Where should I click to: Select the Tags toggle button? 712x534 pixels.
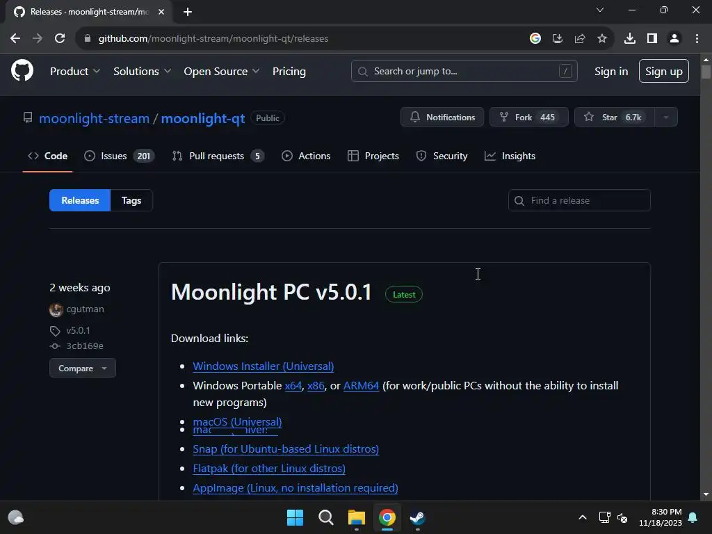click(131, 200)
